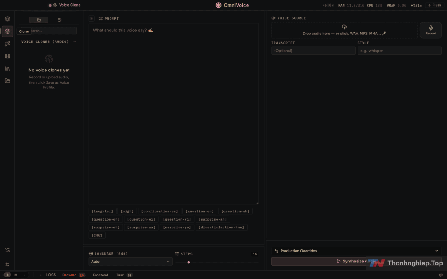Image resolution: width=447 pixels, height=279 pixels.
Task: Click the Steps slider handle
Action: [x=189, y=262]
